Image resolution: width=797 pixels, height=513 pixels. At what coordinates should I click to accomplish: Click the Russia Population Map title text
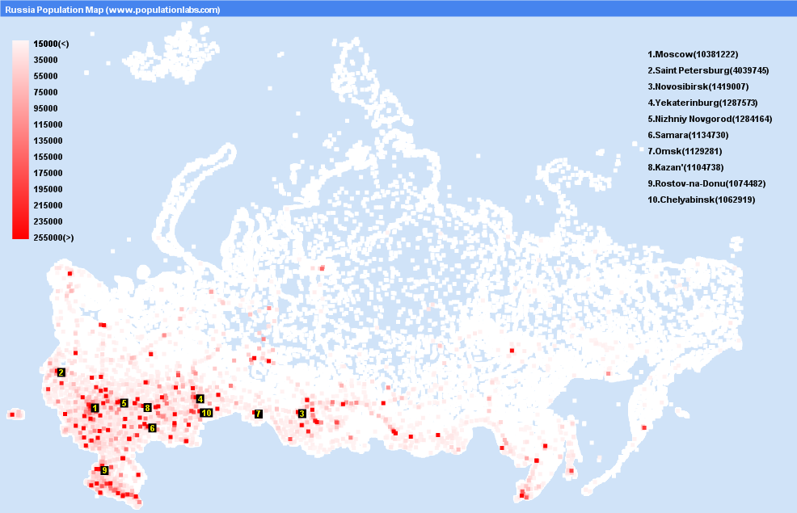pyautogui.click(x=112, y=10)
